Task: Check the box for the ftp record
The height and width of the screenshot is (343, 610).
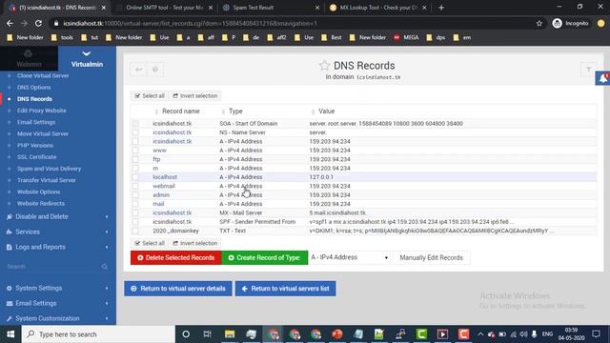Action: pos(135,159)
